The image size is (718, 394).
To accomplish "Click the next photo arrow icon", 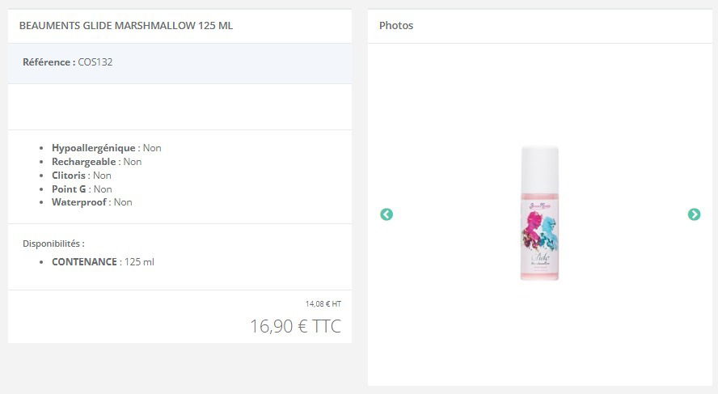I will click(x=695, y=214).
